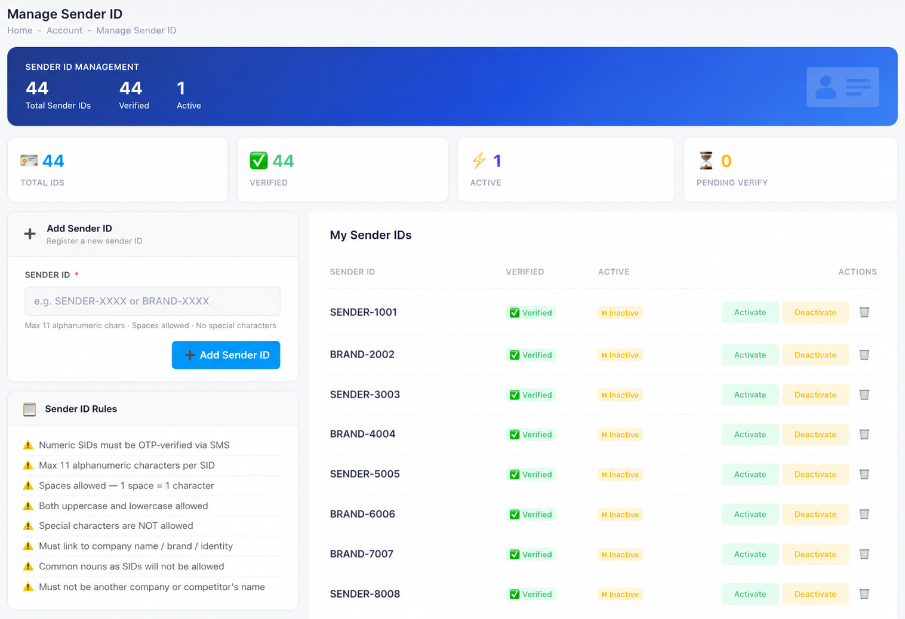The image size is (905, 619).
Task: Click the Total IDs card icon
Action: tap(29, 161)
